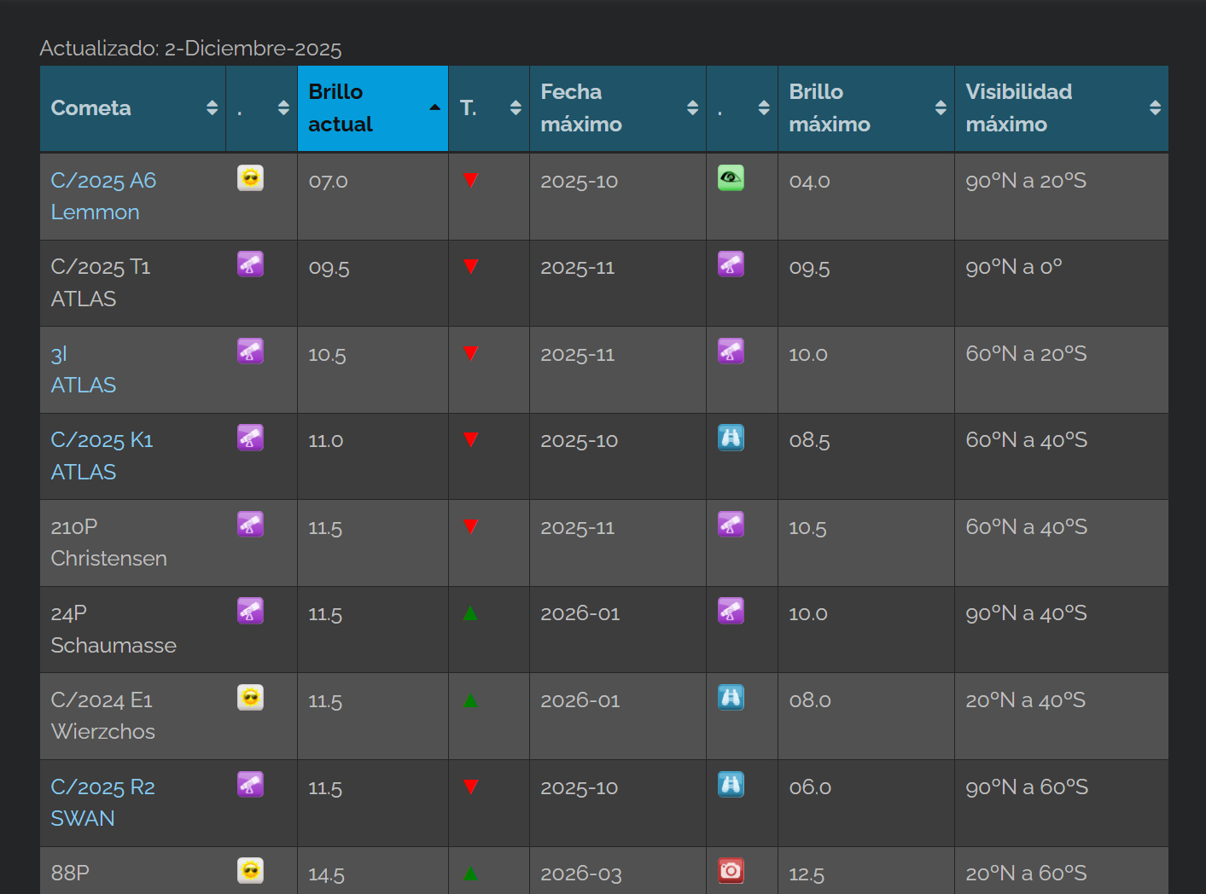This screenshot has width=1206, height=894.
Task: Click binoculars icon in C/2024 E1 Wierzchos row
Action: coord(731,698)
